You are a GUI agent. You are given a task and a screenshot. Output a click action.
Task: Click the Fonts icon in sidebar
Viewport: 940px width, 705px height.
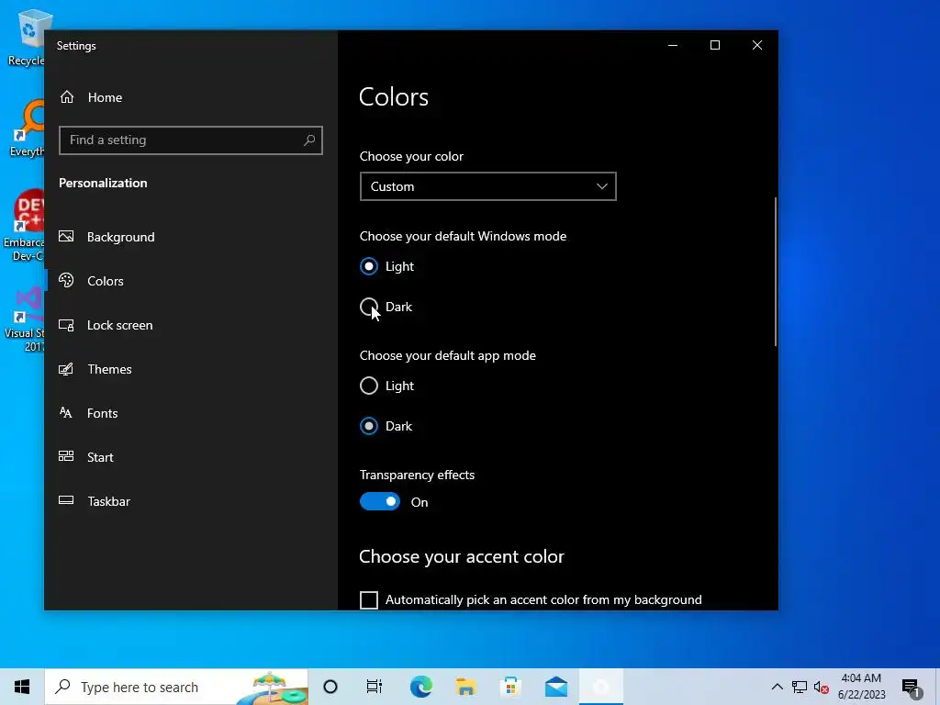pyautogui.click(x=66, y=412)
